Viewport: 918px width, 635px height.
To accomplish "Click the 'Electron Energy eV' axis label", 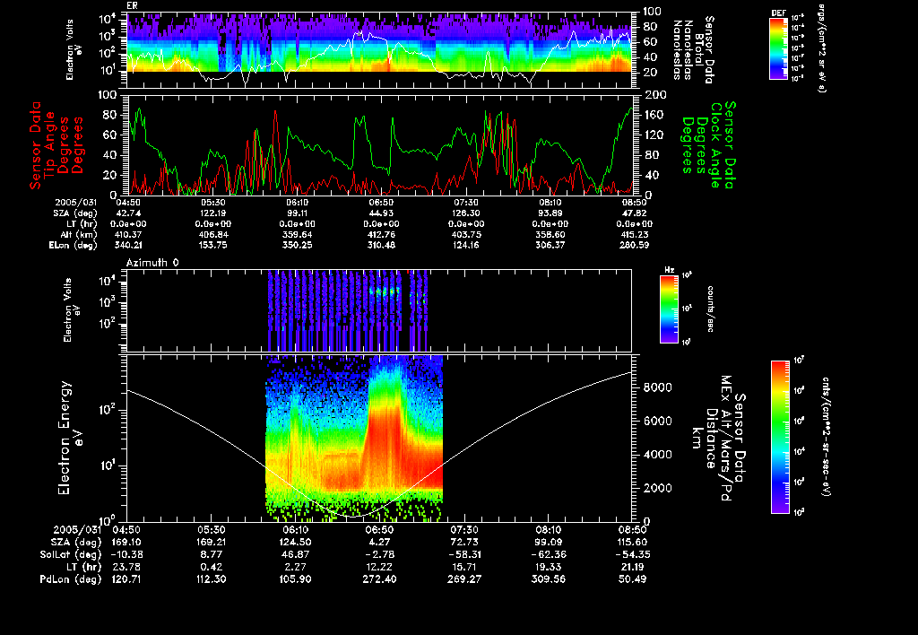I will tap(70, 439).
